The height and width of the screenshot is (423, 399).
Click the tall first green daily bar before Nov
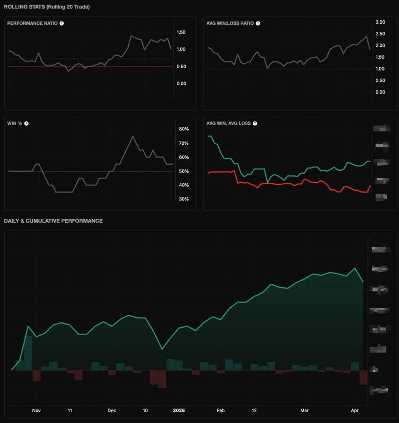(x=28, y=353)
